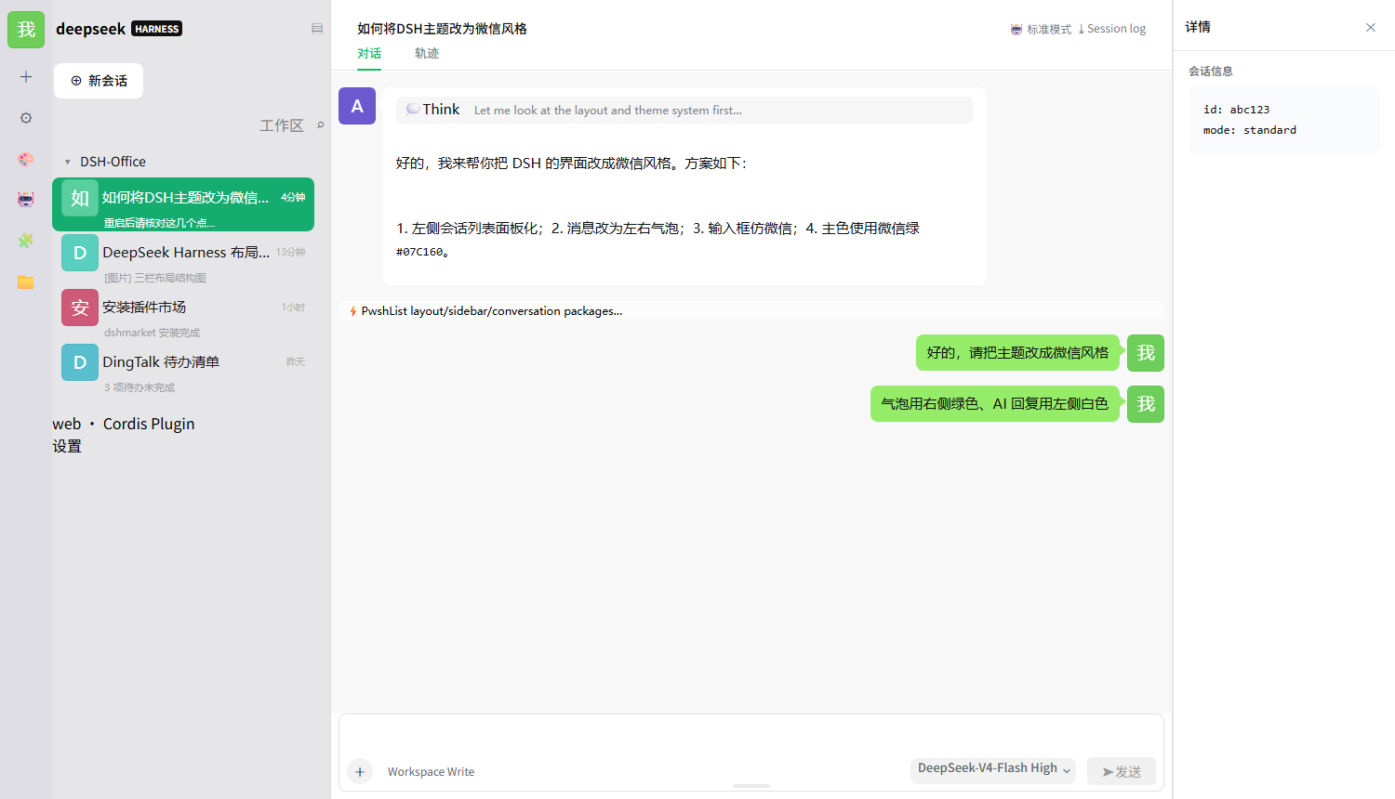Screen dimensions: 1395x799
Task: Click the deepseek HARNESS logo
Action: 119,29
